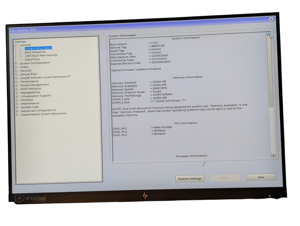Select System Logs label

(30, 107)
